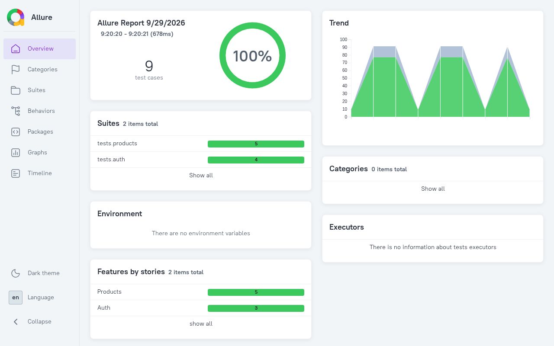Click the Categories flag icon
554x346 pixels.
pos(16,70)
